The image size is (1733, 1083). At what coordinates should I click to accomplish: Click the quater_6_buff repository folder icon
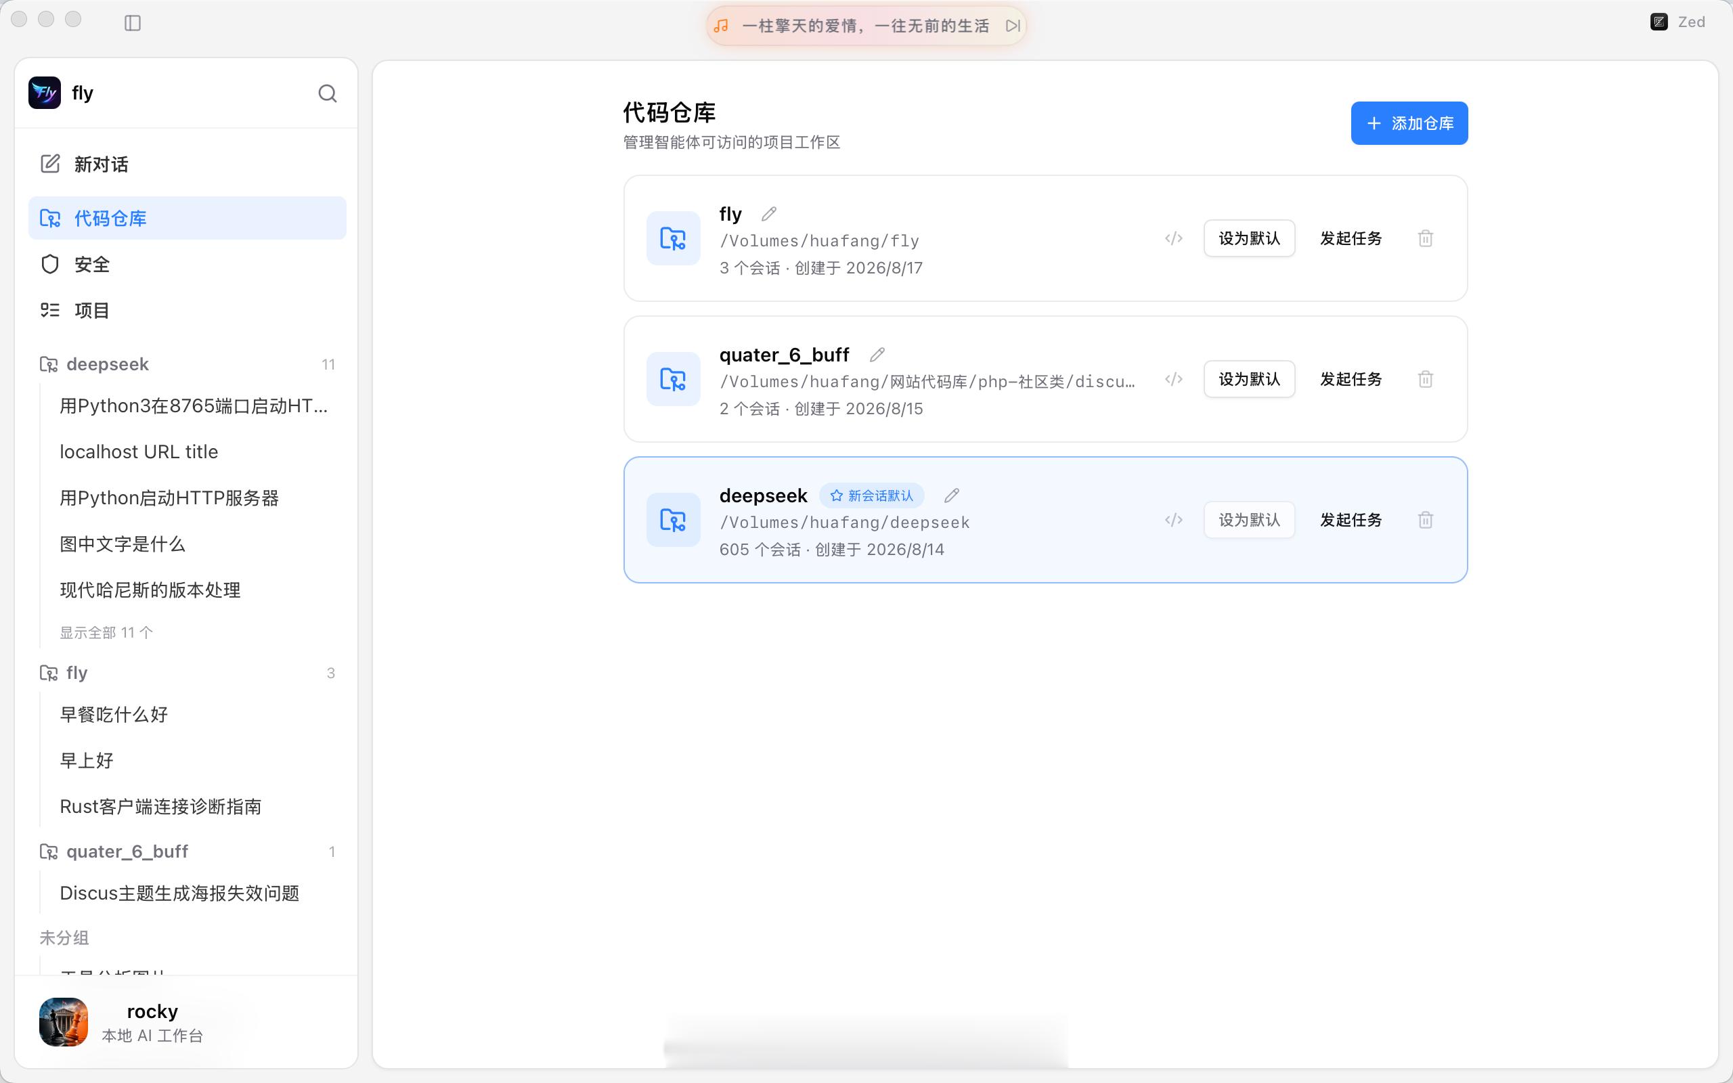click(x=673, y=379)
